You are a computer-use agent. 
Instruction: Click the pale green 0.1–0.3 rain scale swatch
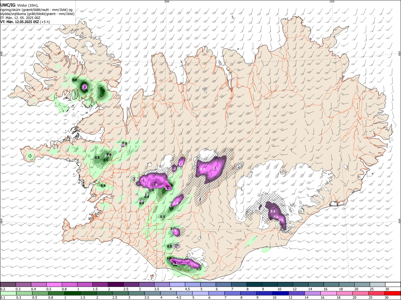(x=8, y=293)
